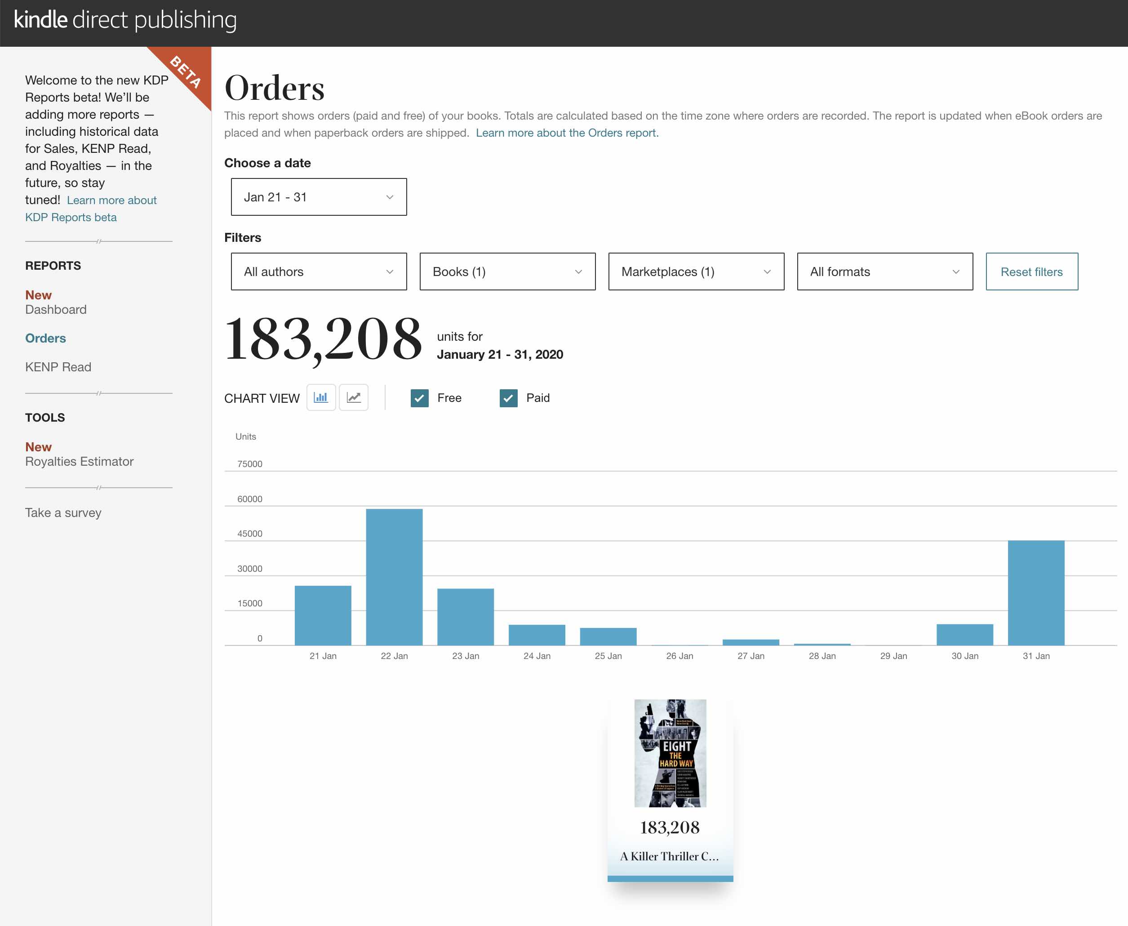Click the January 21 - 31, 2020 date text
The width and height of the screenshot is (1128, 926).
coord(500,354)
